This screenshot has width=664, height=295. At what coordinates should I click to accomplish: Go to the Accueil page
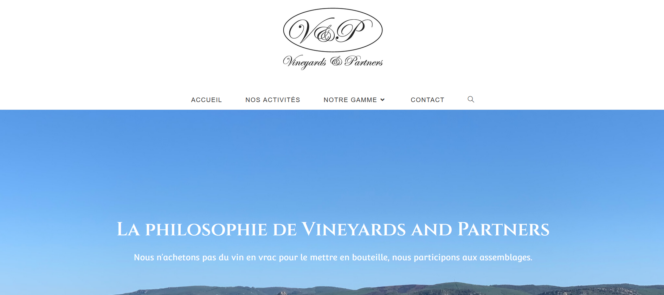pos(206,100)
